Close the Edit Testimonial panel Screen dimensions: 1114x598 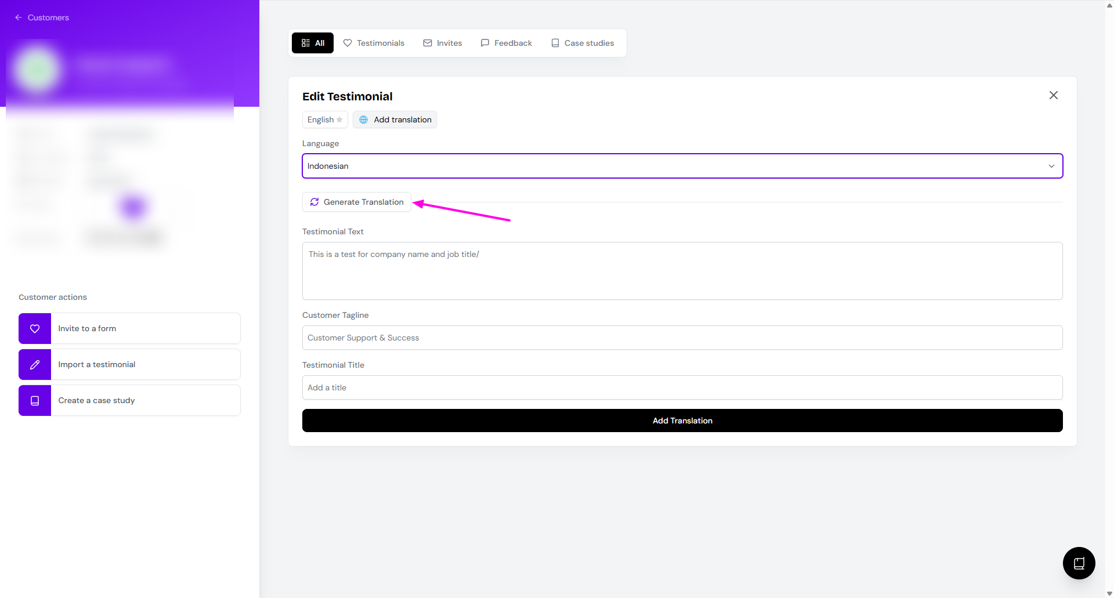1053,95
